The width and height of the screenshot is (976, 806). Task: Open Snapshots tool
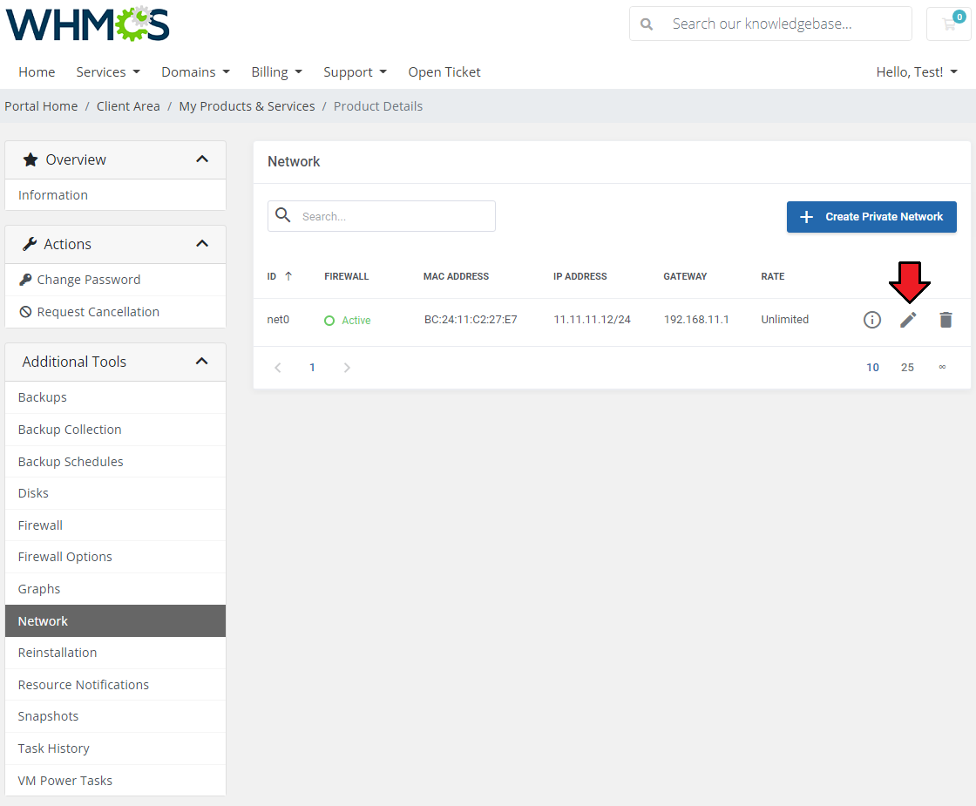tap(115, 715)
